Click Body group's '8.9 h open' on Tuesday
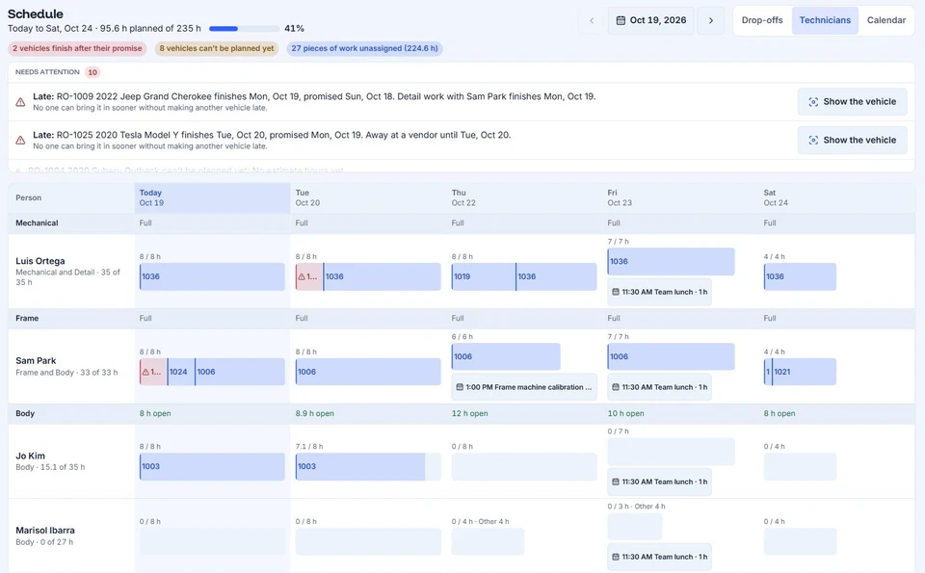The width and height of the screenshot is (925, 573). 314,413
